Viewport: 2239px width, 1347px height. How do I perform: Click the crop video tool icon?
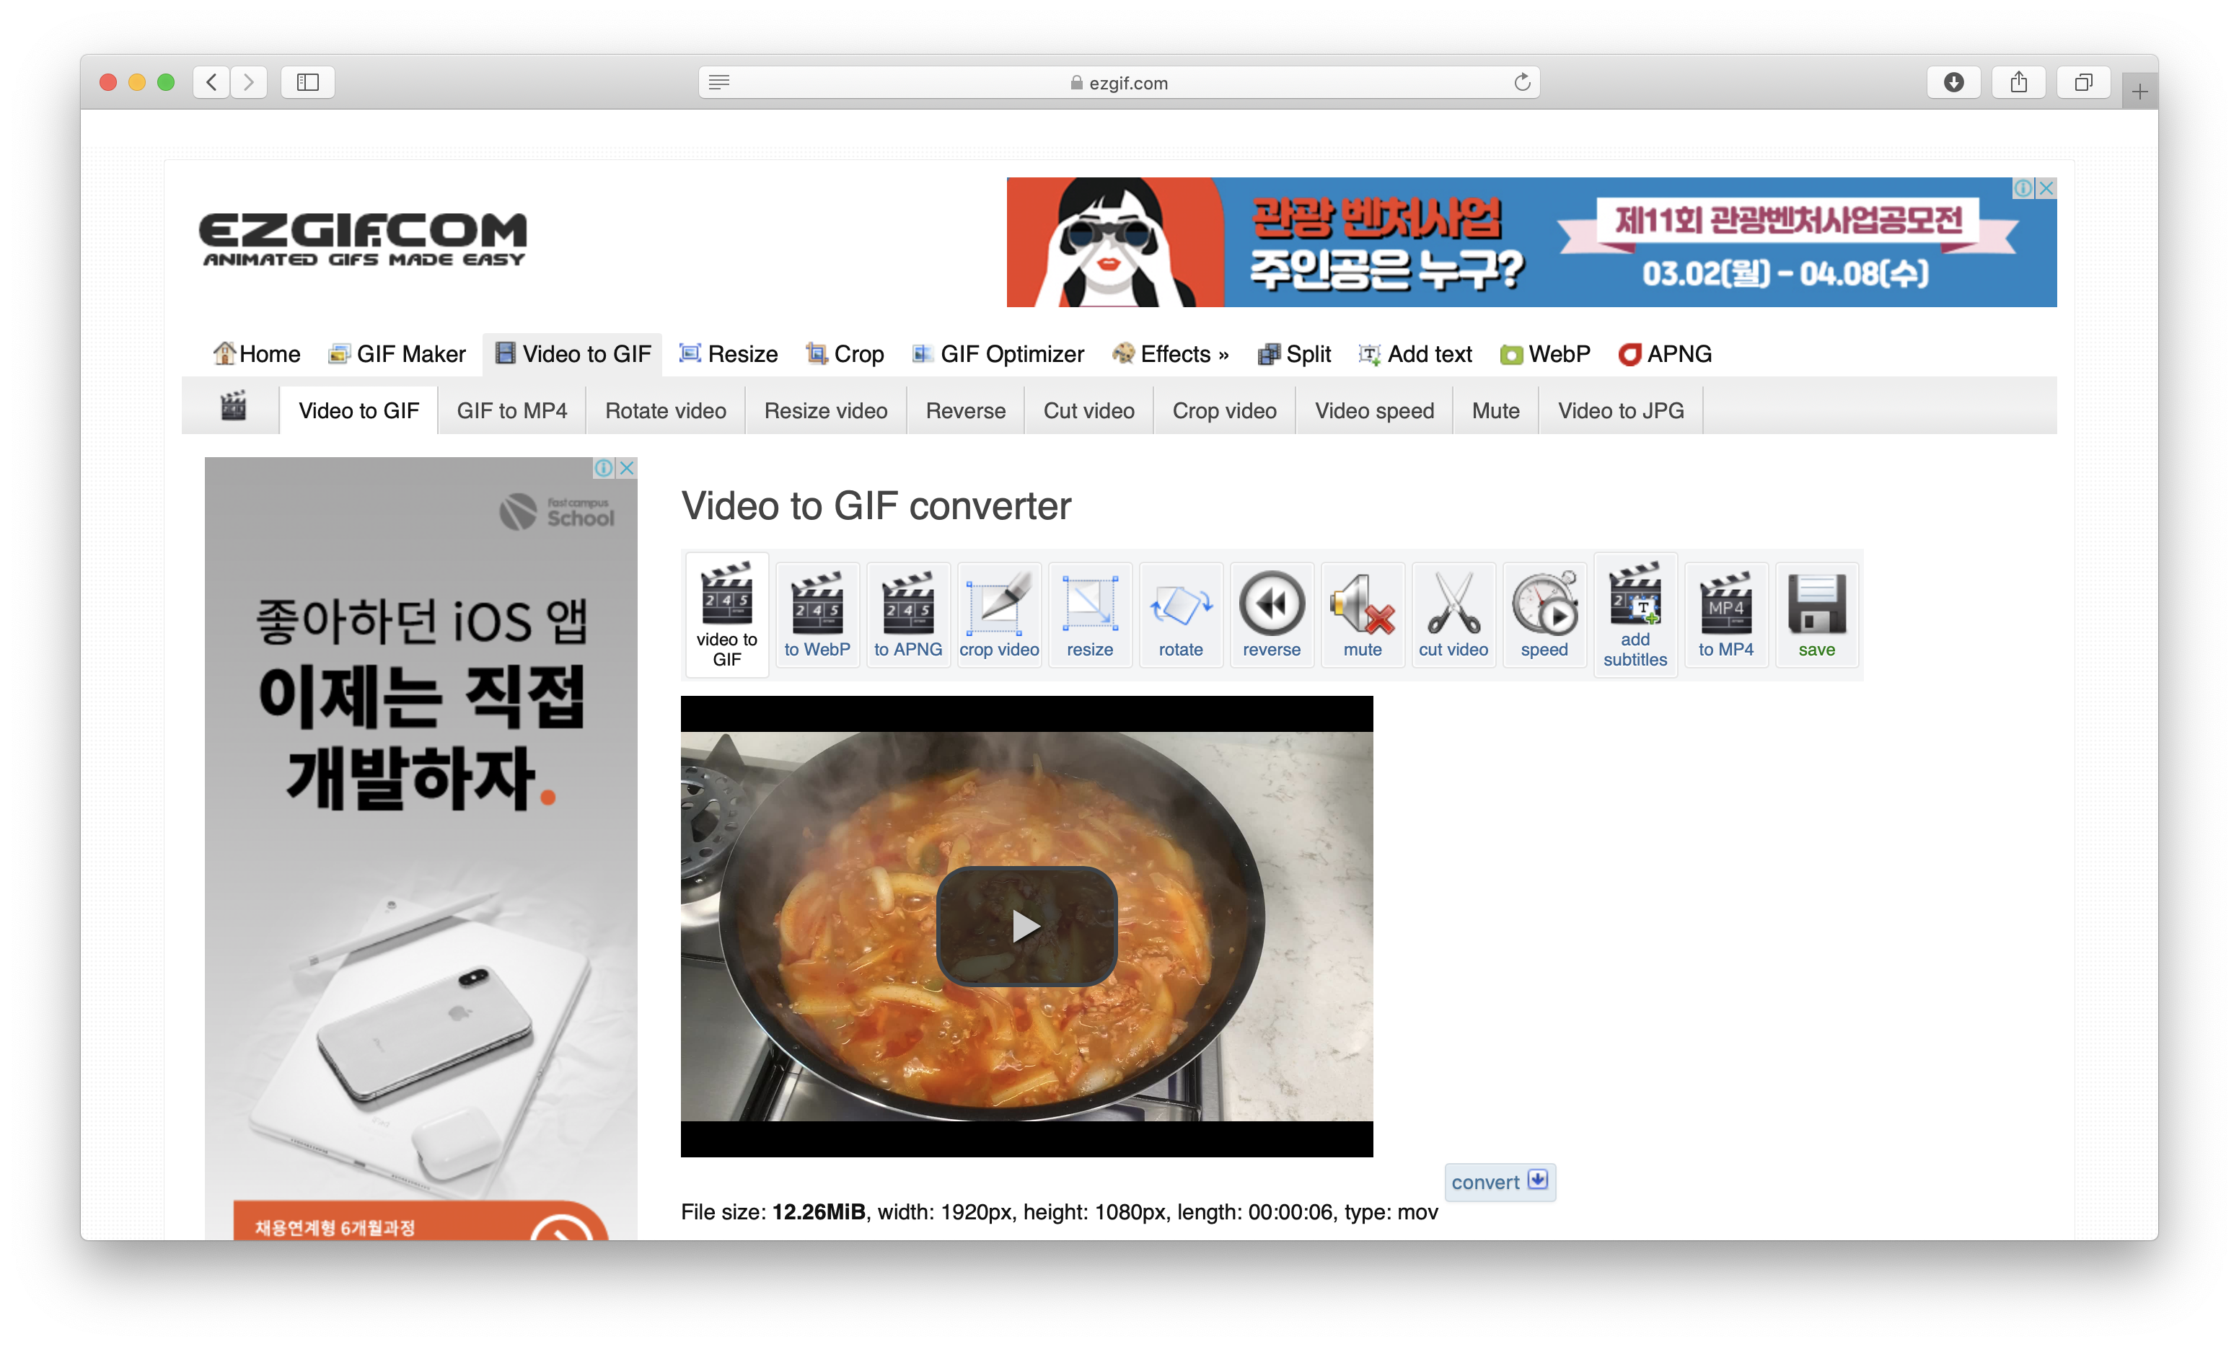999,614
